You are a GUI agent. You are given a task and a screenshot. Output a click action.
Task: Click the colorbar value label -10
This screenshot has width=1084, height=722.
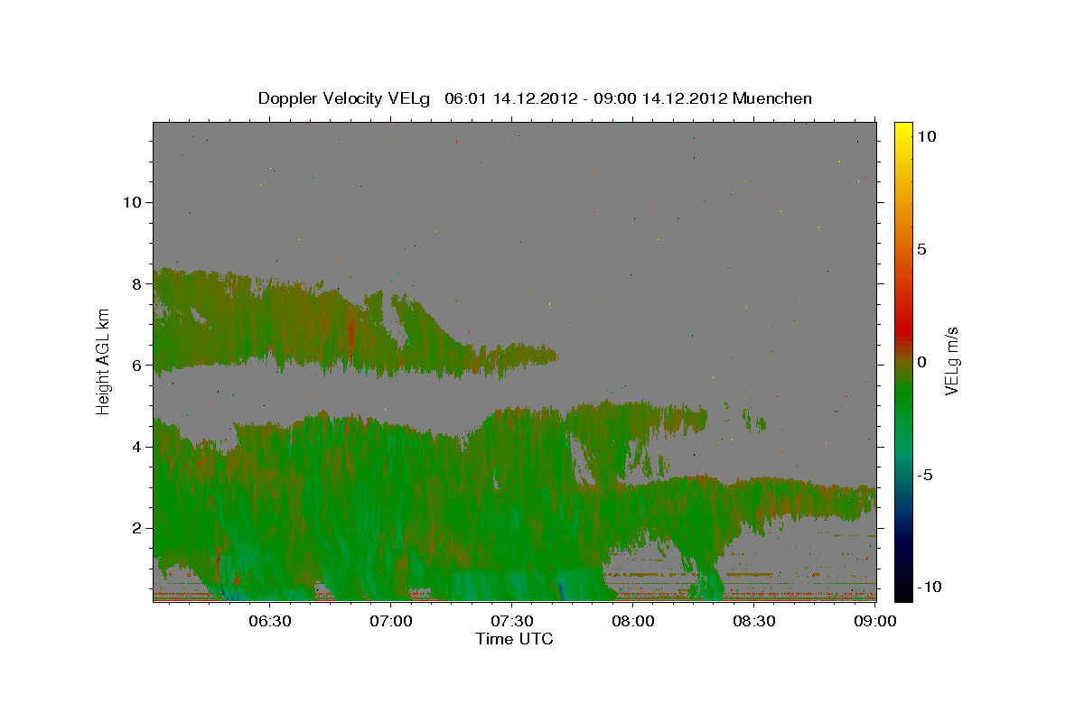pos(929,587)
